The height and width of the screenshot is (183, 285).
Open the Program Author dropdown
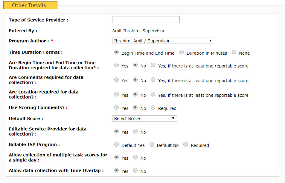tap(163, 41)
